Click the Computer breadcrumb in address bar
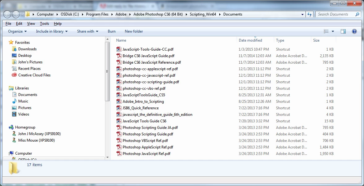Viewport: 364px width, 186px height. 45,14
